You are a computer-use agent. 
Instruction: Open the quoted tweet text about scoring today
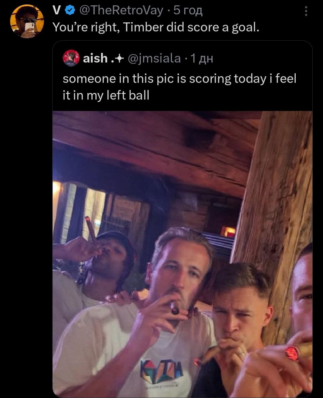(179, 87)
